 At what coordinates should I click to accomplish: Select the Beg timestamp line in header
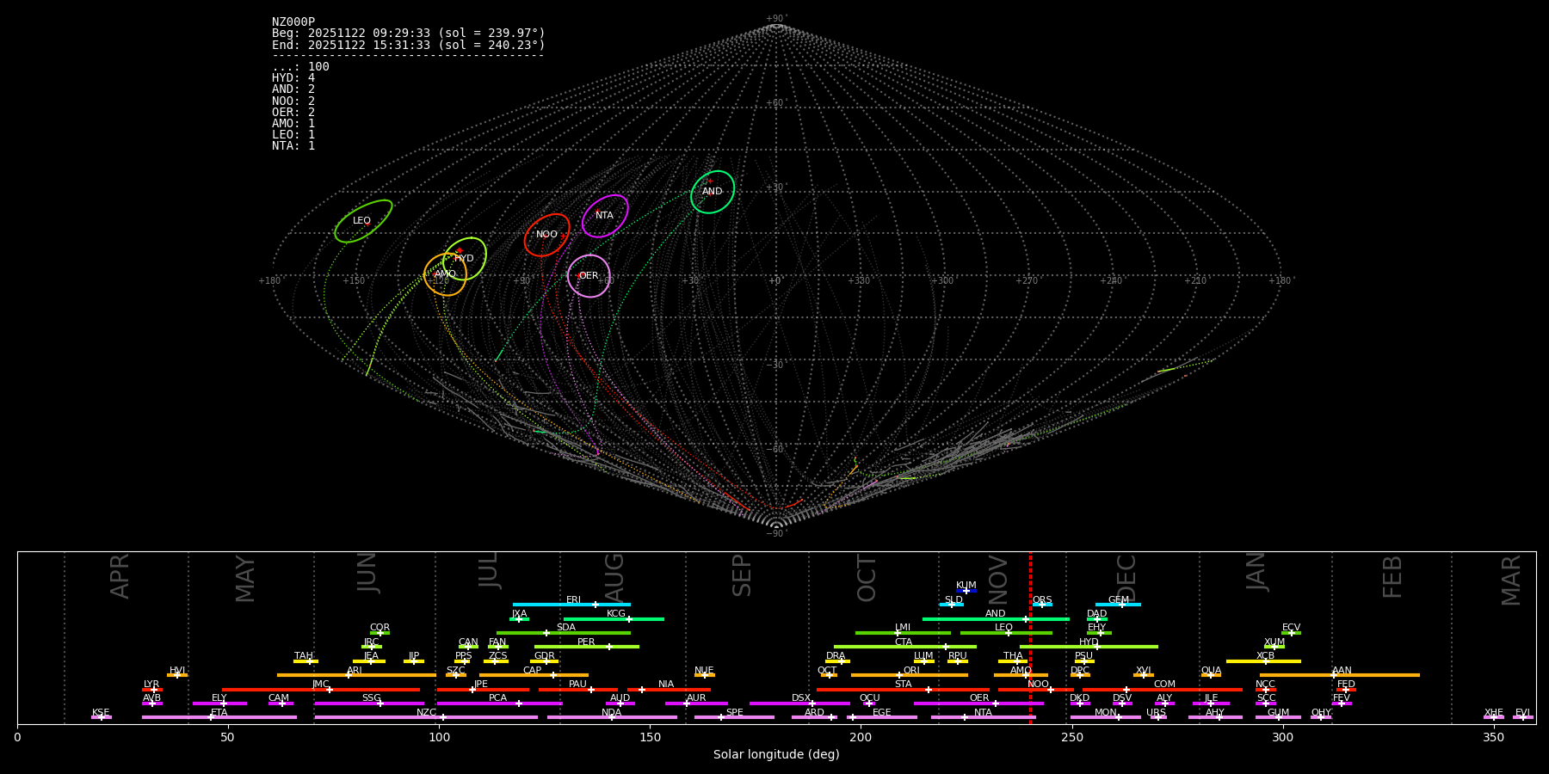pos(409,34)
